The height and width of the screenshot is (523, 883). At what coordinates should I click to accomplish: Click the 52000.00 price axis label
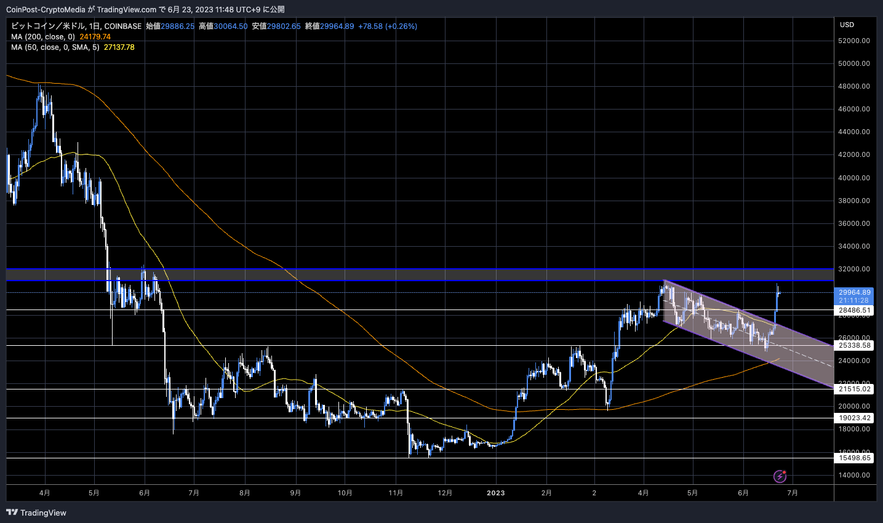click(855, 41)
